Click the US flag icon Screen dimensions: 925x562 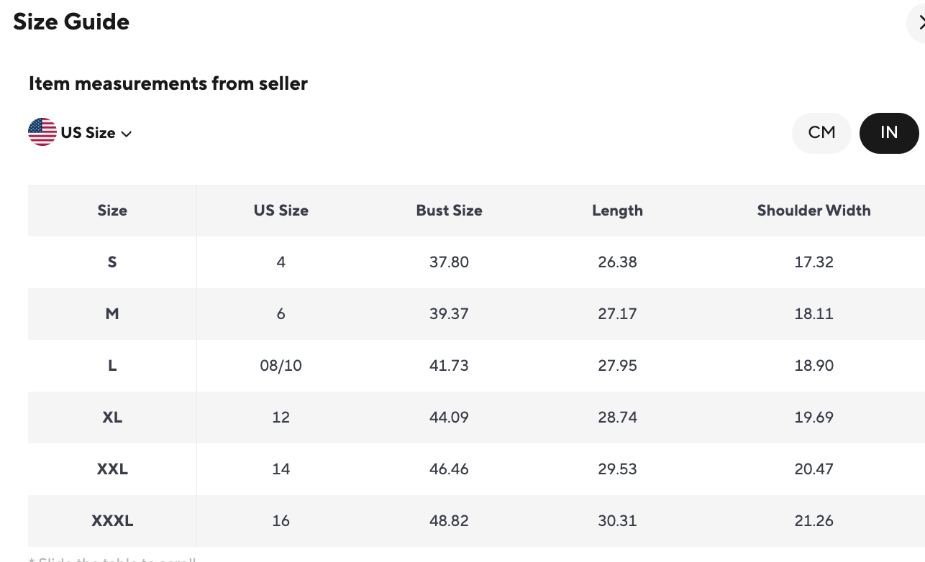[42, 132]
